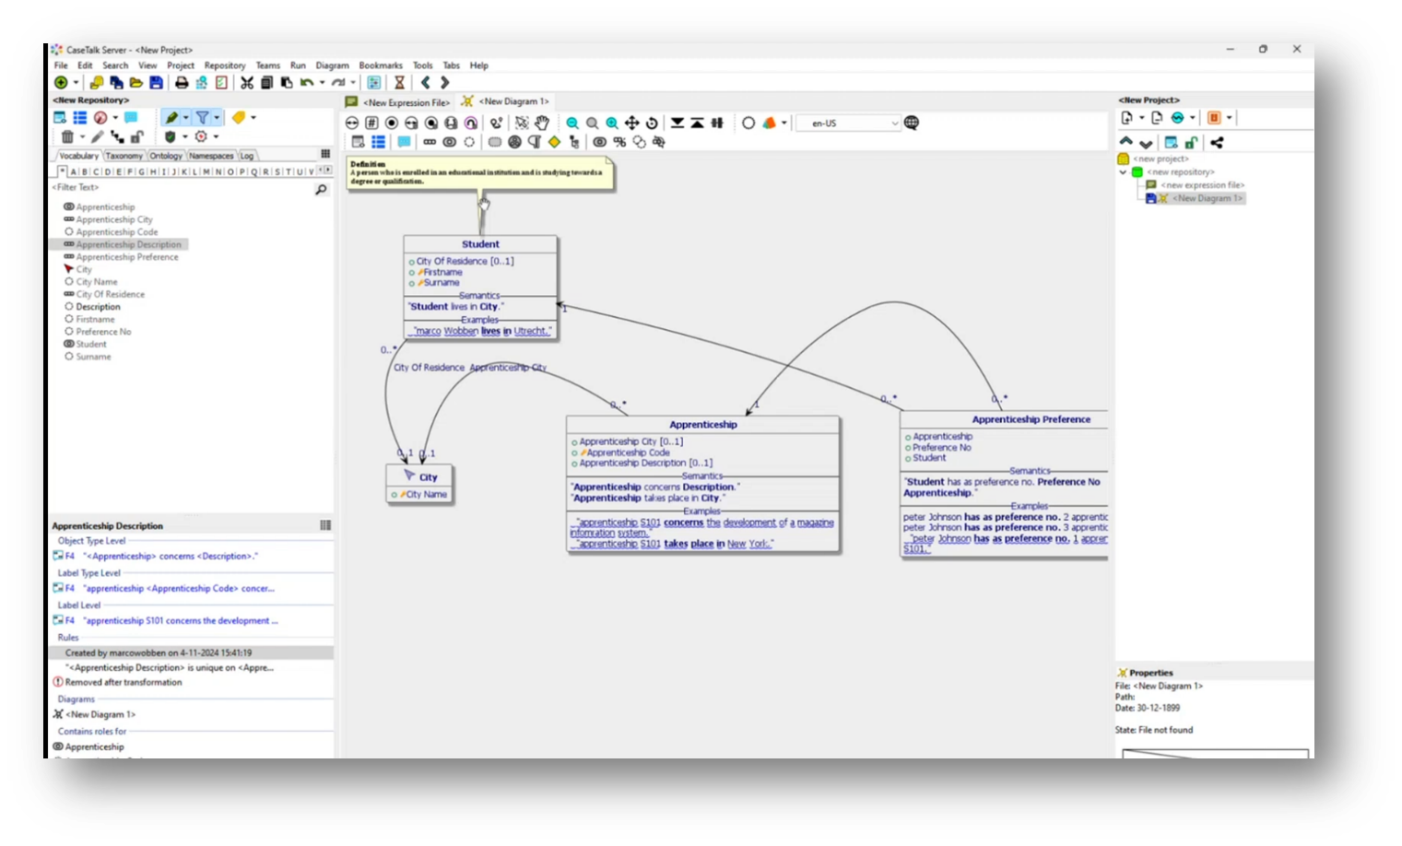This screenshot has height=846, width=1402.
Task: Toggle the eye visibility icon in diagram toolbar
Action: (599, 142)
